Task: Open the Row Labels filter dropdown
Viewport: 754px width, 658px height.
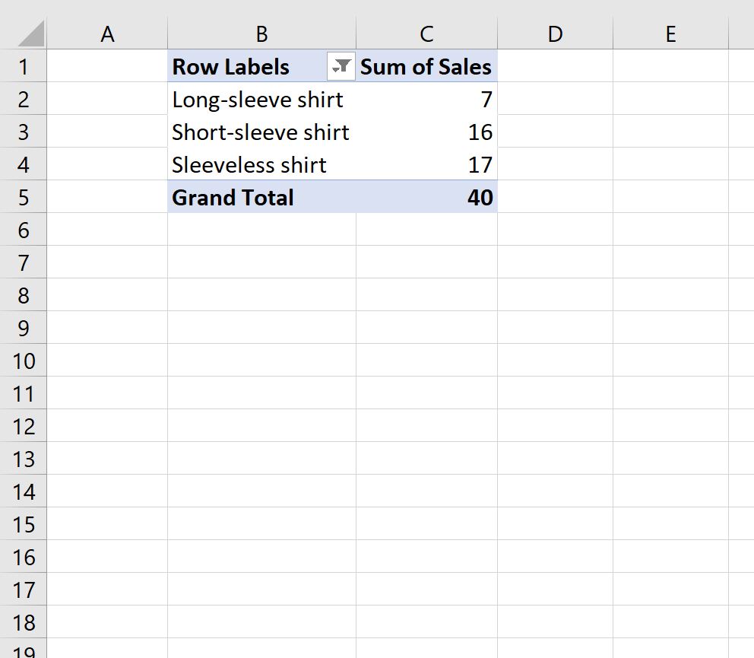Action: pyautogui.click(x=341, y=66)
